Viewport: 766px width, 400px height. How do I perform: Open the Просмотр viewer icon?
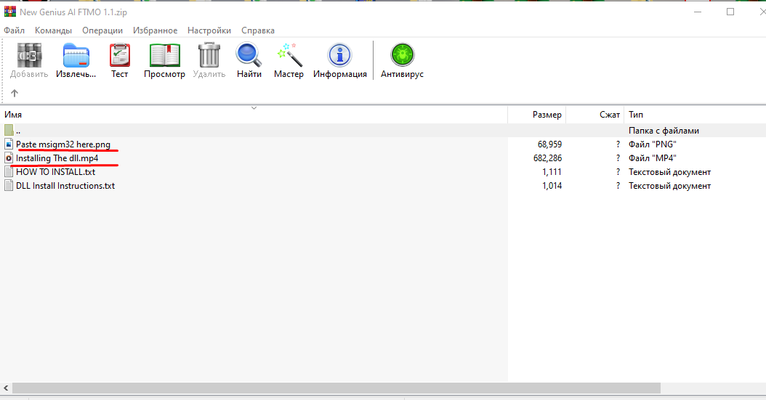click(165, 55)
